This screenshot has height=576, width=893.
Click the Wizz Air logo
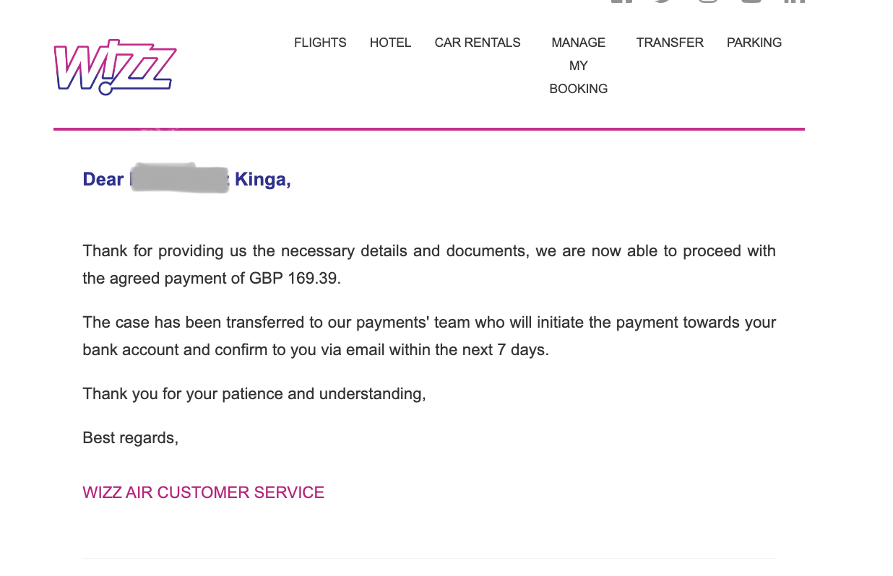[x=115, y=69]
